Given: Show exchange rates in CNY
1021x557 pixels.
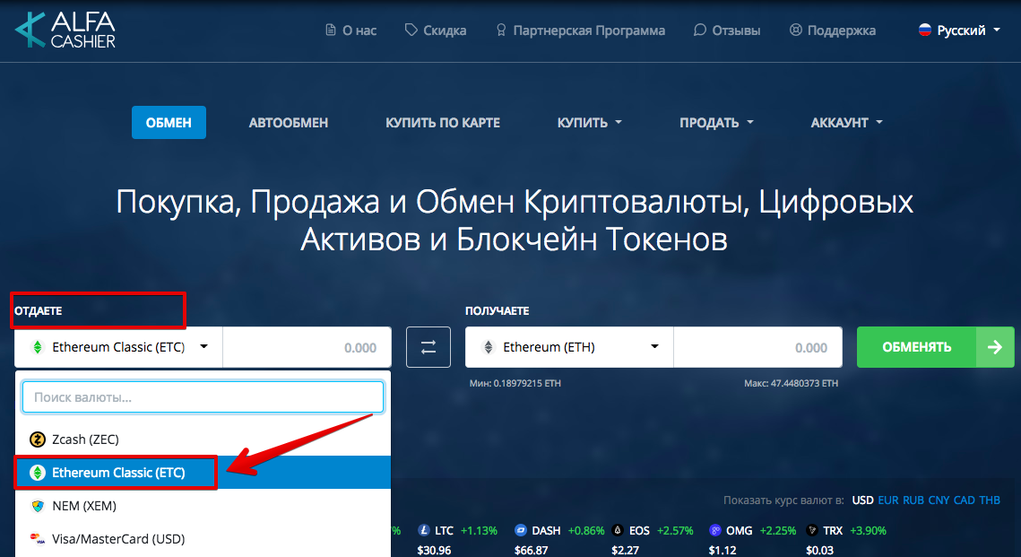Looking at the screenshot, I should pos(939,500).
